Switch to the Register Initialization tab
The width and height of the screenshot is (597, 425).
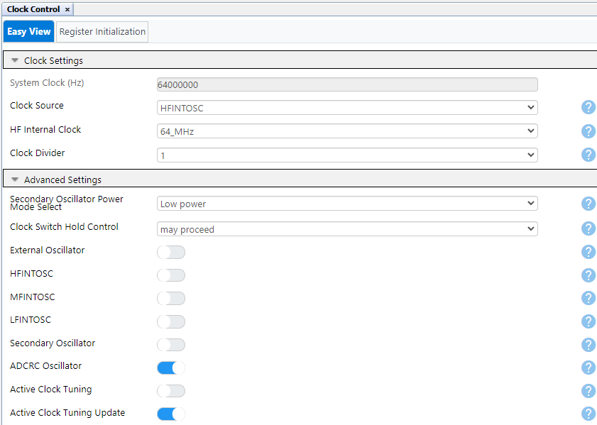(102, 31)
